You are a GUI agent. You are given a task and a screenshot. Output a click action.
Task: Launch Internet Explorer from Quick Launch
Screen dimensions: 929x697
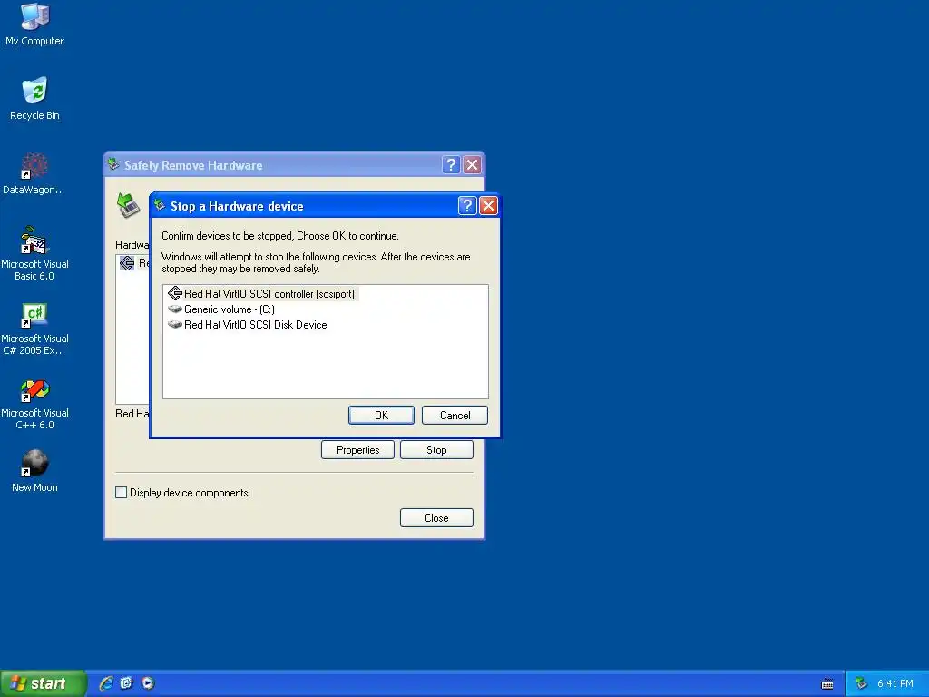(106, 683)
